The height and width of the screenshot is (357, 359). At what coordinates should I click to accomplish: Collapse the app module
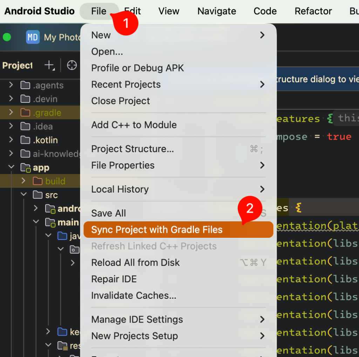point(11,167)
